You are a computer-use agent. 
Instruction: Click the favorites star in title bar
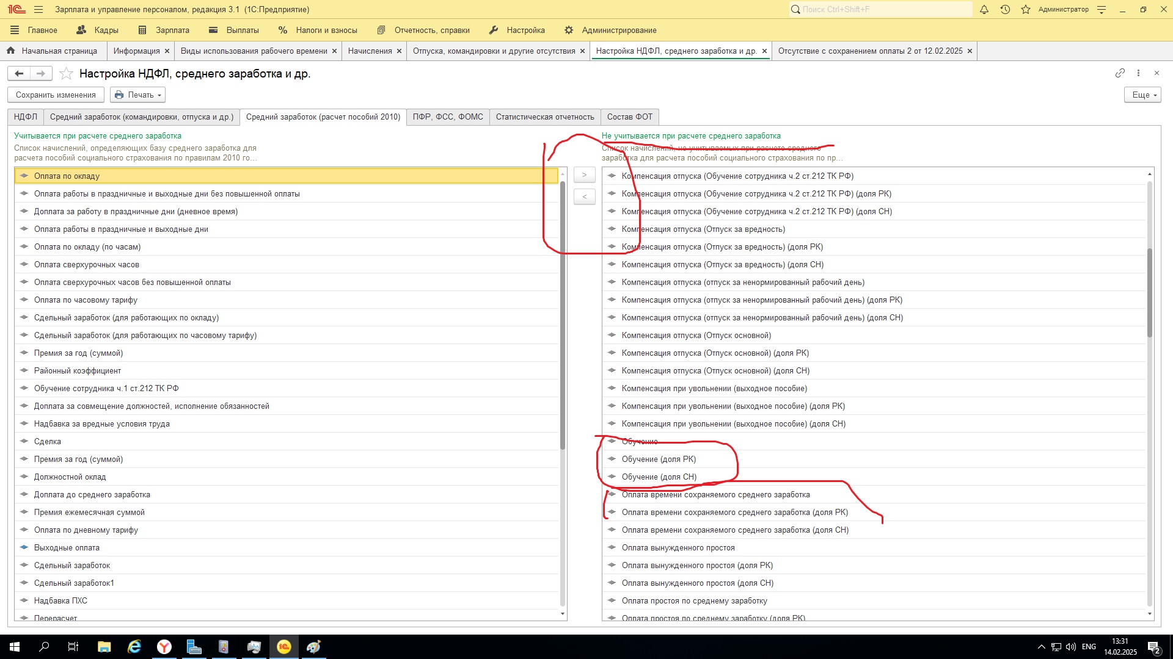coord(1026,9)
